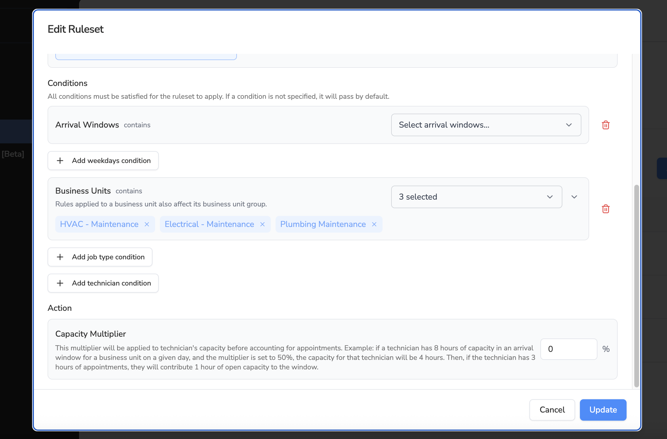Delete the Arrival Windows condition
Image resolution: width=667 pixels, height=439 pixels.
605,125
